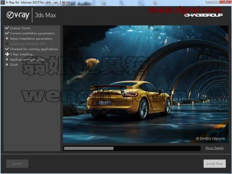
Task: Click the Chaos Group logo
Action: coord(204,15)
